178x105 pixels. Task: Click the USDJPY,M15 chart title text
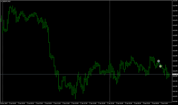click(6, 1)
